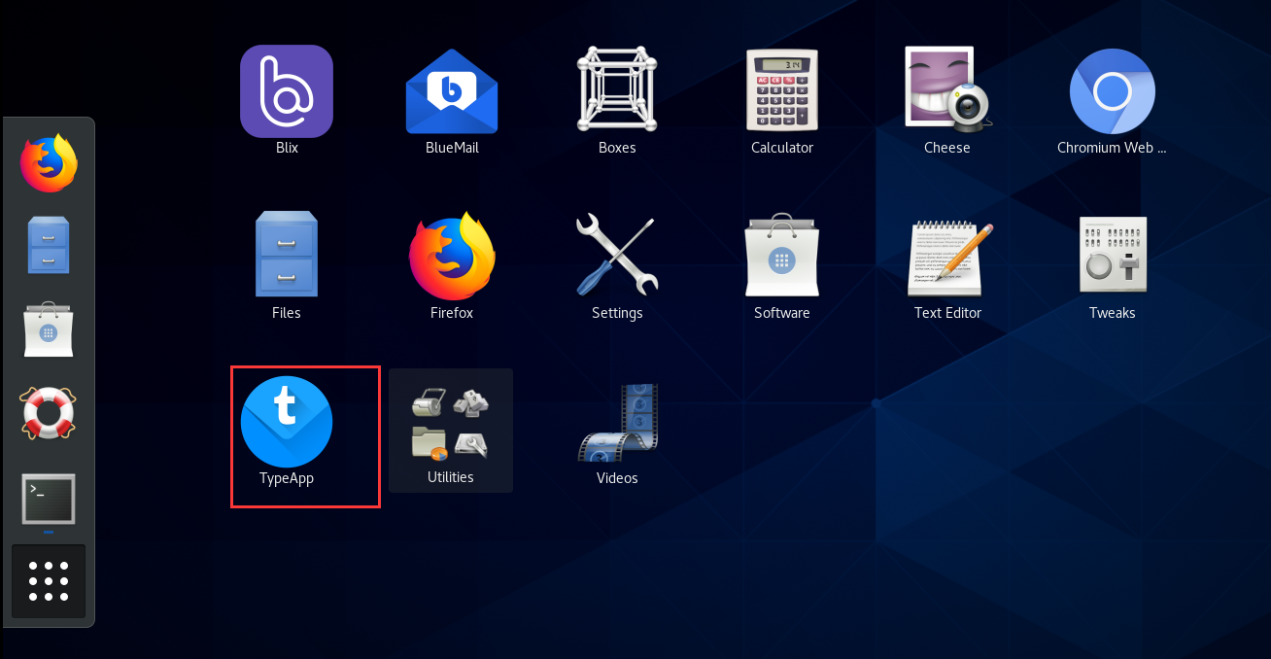1271x659 pixels.
Task: Launch the TypeApp mail client
Action: pyautogui.click(x=287, y=422)
